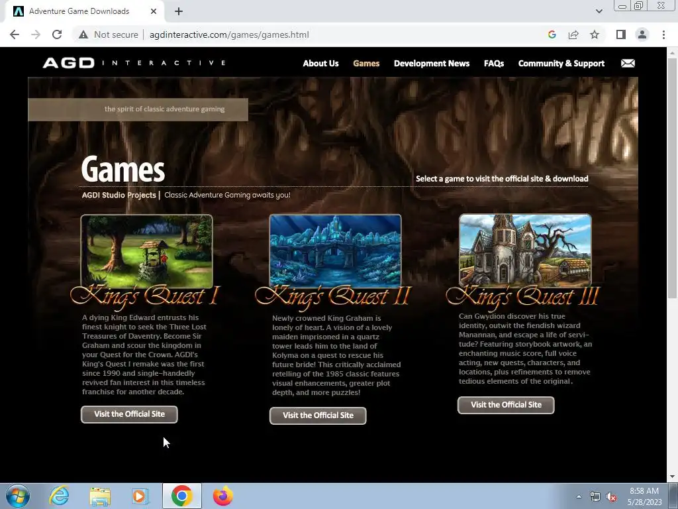Click the Google icon in address bar
Screen dimensions: 678x509
[552, 34]
